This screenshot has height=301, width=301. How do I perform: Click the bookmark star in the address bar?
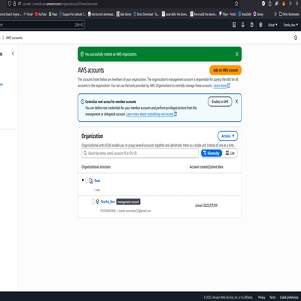coord(236,4)
